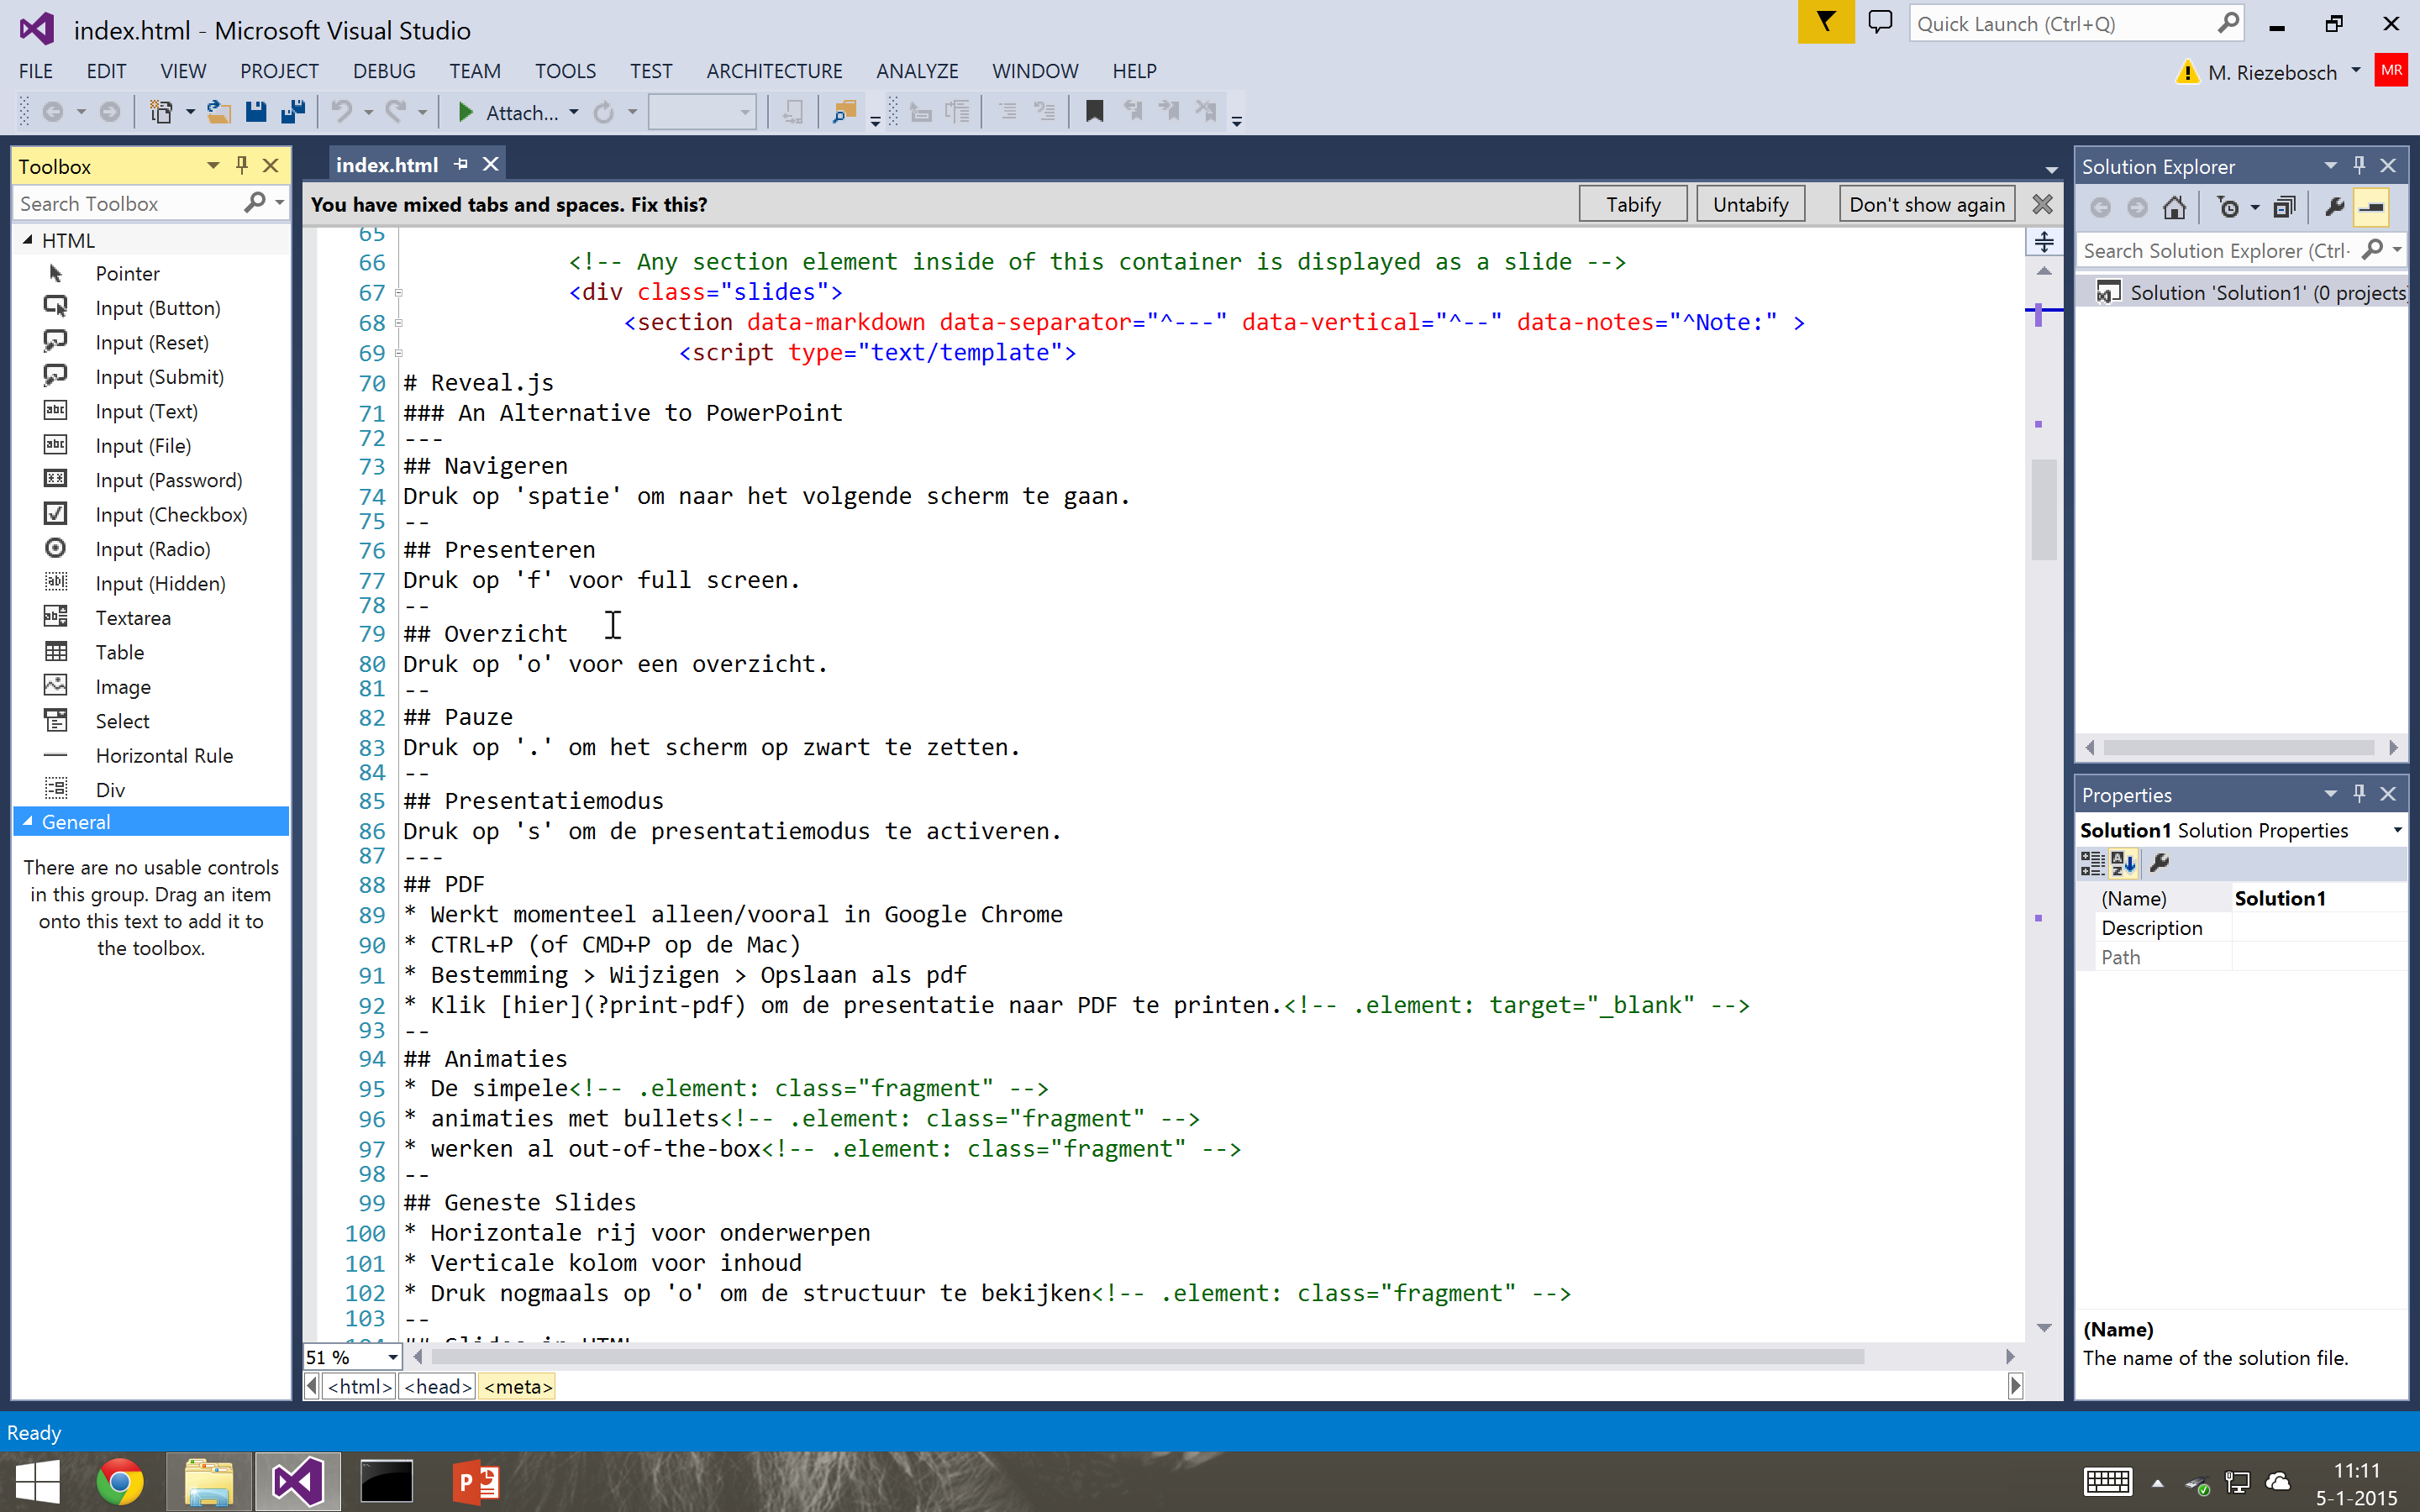Click the Save floppy disk icon
The width and height of the screenshot is (2420, 1512).
coord(256,112)
